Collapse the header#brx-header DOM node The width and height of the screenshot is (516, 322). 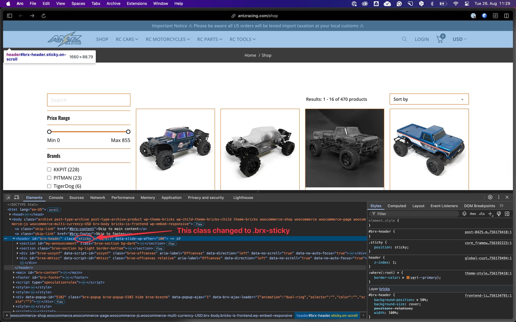pos(14,239)
